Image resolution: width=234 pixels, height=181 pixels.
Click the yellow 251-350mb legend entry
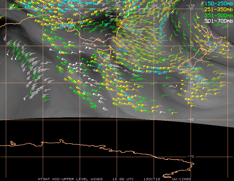(x=219, y=9)
